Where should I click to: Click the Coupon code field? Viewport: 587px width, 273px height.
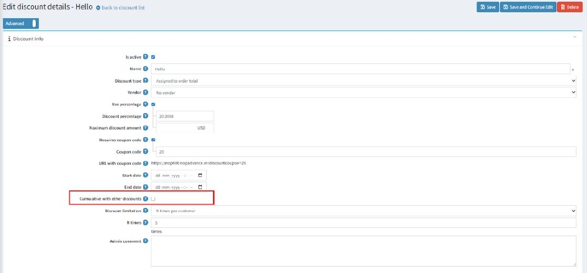(366, 152)
